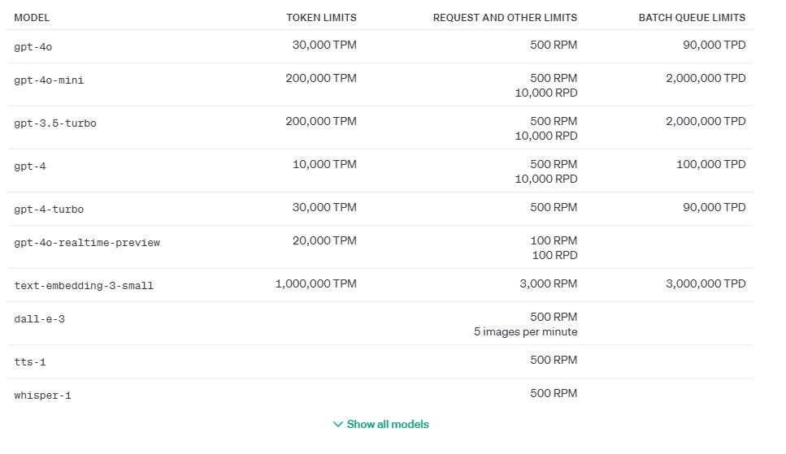Click the 5 images per minute text
Image resolution: width=786 pixels, height=454 pixels.
click(525, 331)
